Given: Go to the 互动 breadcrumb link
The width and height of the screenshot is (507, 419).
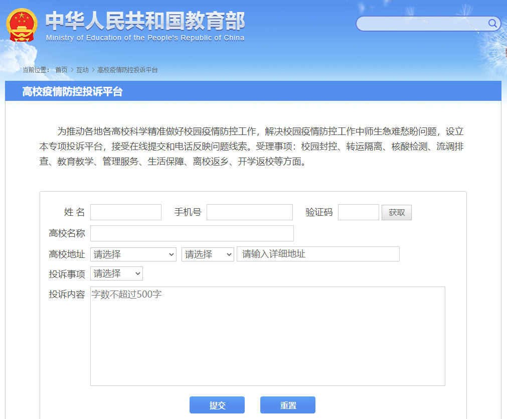Looking at the screenshot, I should (x=82, y=70).
